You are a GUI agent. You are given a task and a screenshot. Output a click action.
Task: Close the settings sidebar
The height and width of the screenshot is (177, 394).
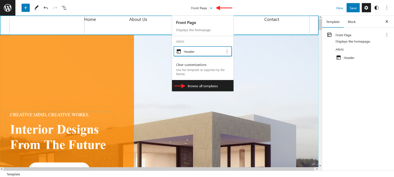(387, 22)
